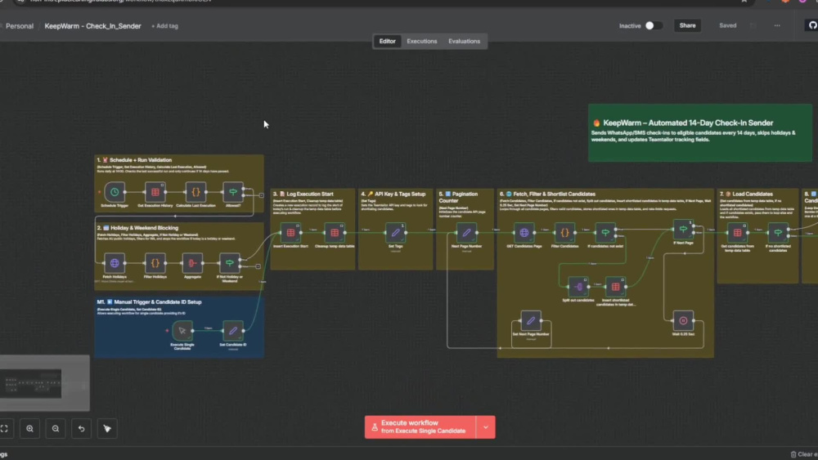The image size is (818, 460).
Task: Open the Calculate Last Execution code node
Action: pos(196,192)
